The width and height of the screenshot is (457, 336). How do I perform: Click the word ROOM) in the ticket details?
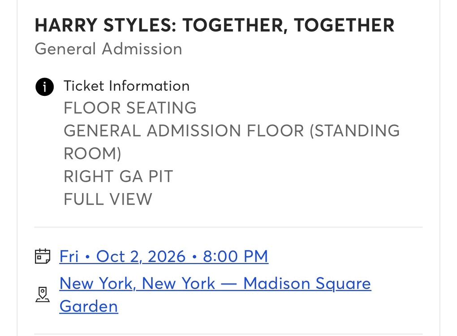point(92,154)
